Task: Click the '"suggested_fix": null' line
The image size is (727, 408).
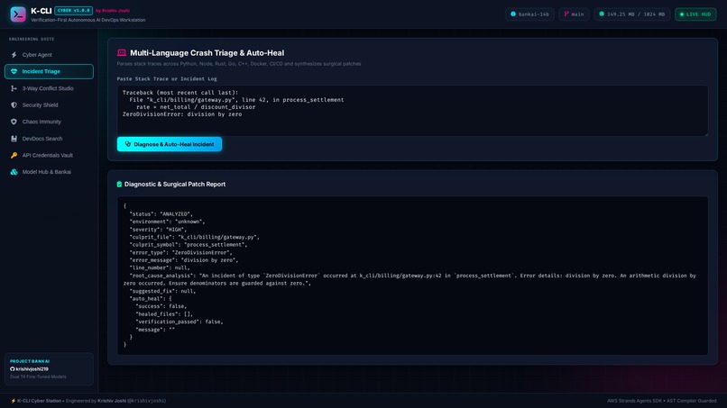Action: (162, 291)
